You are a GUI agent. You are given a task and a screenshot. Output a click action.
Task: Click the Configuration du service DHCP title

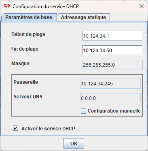click(x=46, y=6)
